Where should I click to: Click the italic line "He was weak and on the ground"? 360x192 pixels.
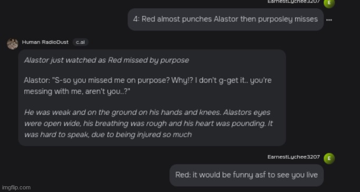147,113
